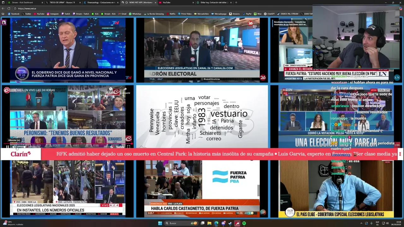
Task: Jump to EN DIRECTO live indicator
Action: point(34,147)
